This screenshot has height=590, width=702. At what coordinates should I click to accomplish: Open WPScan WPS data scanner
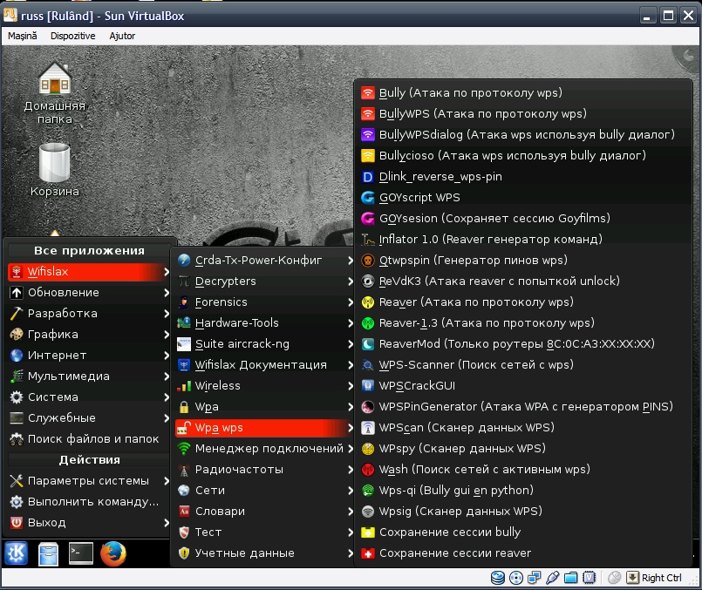pos(523,428)
